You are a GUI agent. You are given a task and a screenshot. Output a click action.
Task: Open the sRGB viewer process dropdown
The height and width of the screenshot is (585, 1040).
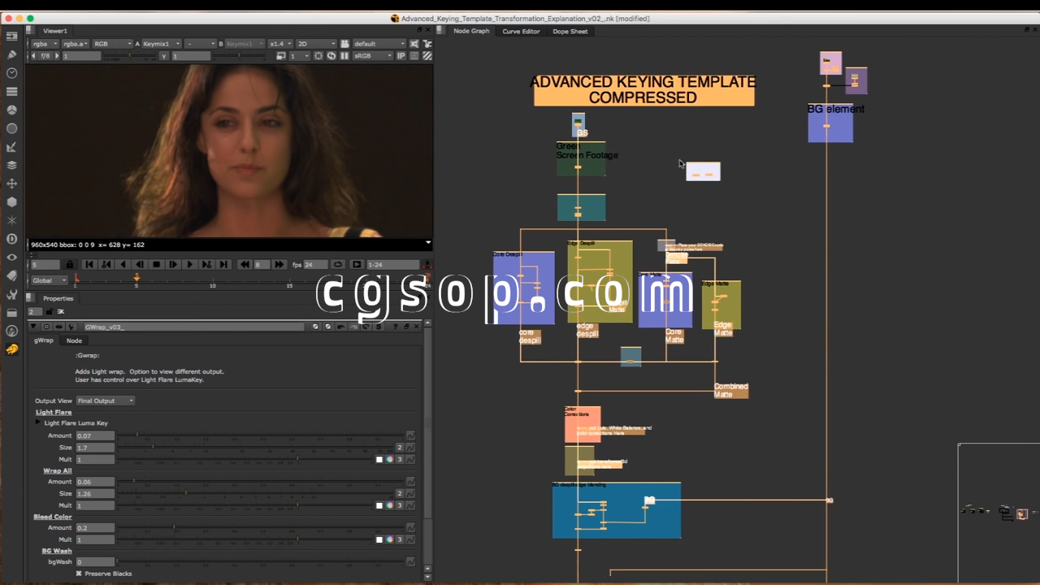coord(372,56)
